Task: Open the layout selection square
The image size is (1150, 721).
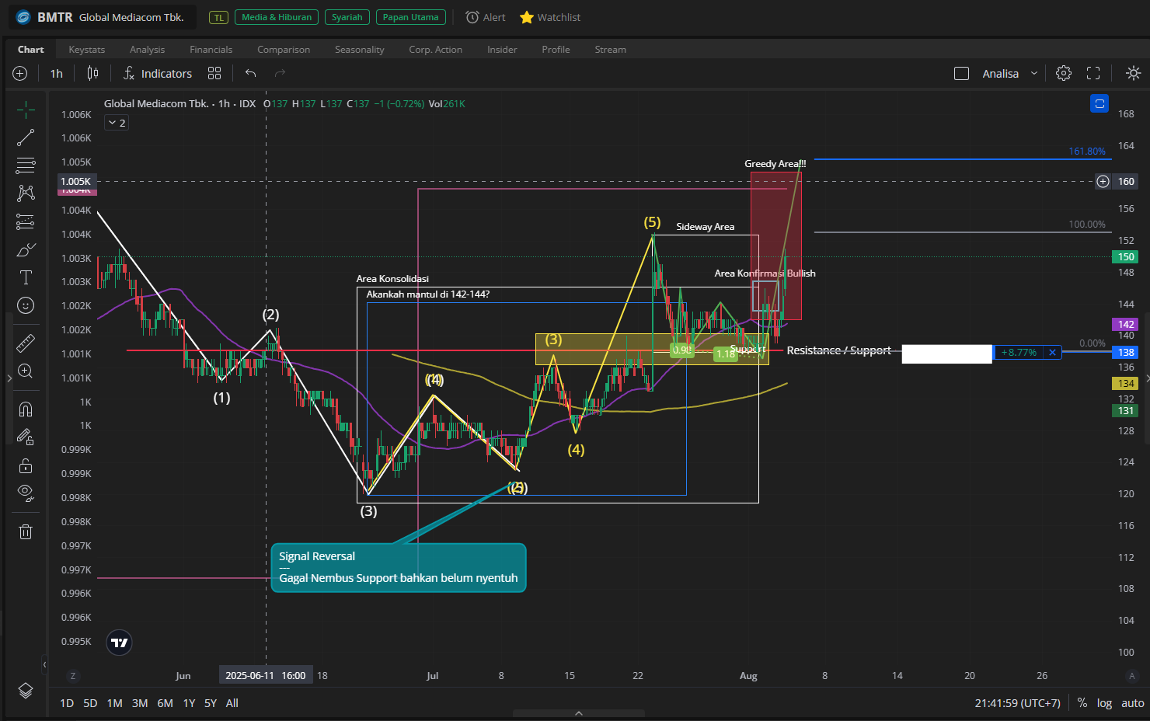Action: coord(961,73)
